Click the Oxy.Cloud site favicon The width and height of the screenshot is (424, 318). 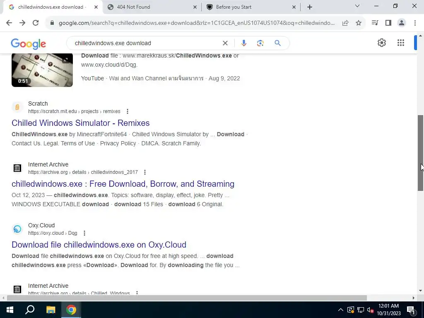[17, 229]
